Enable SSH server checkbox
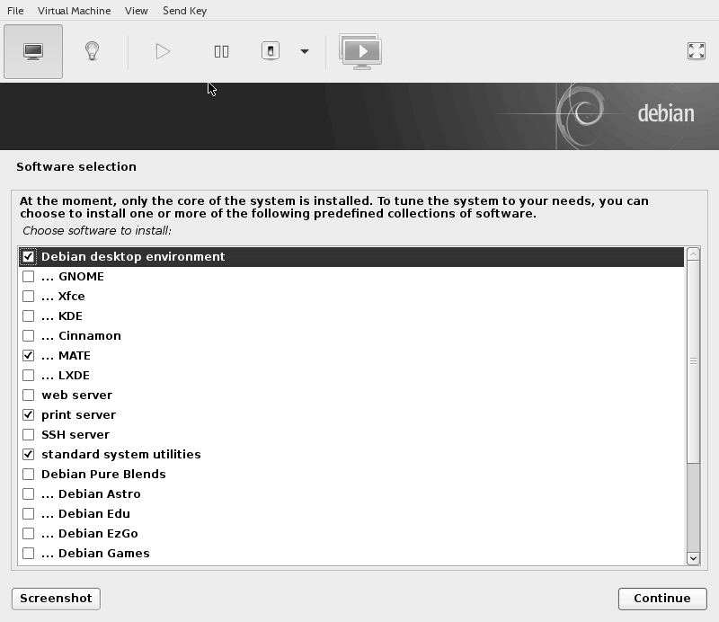The height and width of the screenshot is (622, 719). click(29, 434)
